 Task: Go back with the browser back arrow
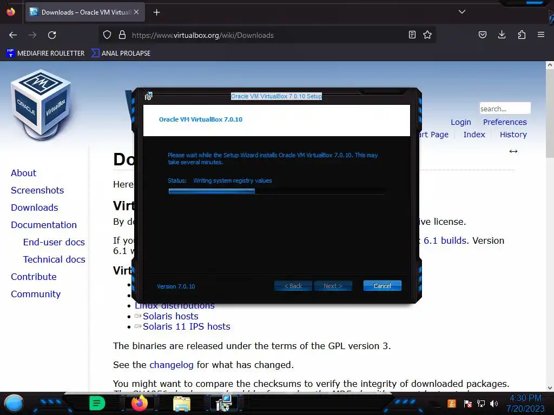point(13,35)
